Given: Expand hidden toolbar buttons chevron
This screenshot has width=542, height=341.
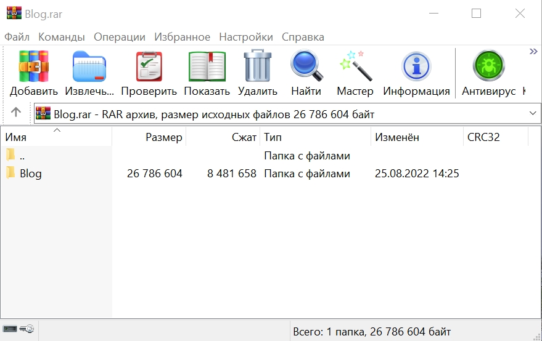Looking at the screenshot, I should 533,52.
